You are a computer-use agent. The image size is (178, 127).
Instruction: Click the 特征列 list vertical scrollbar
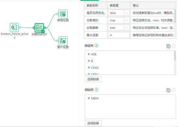click(x=175, y=56)
